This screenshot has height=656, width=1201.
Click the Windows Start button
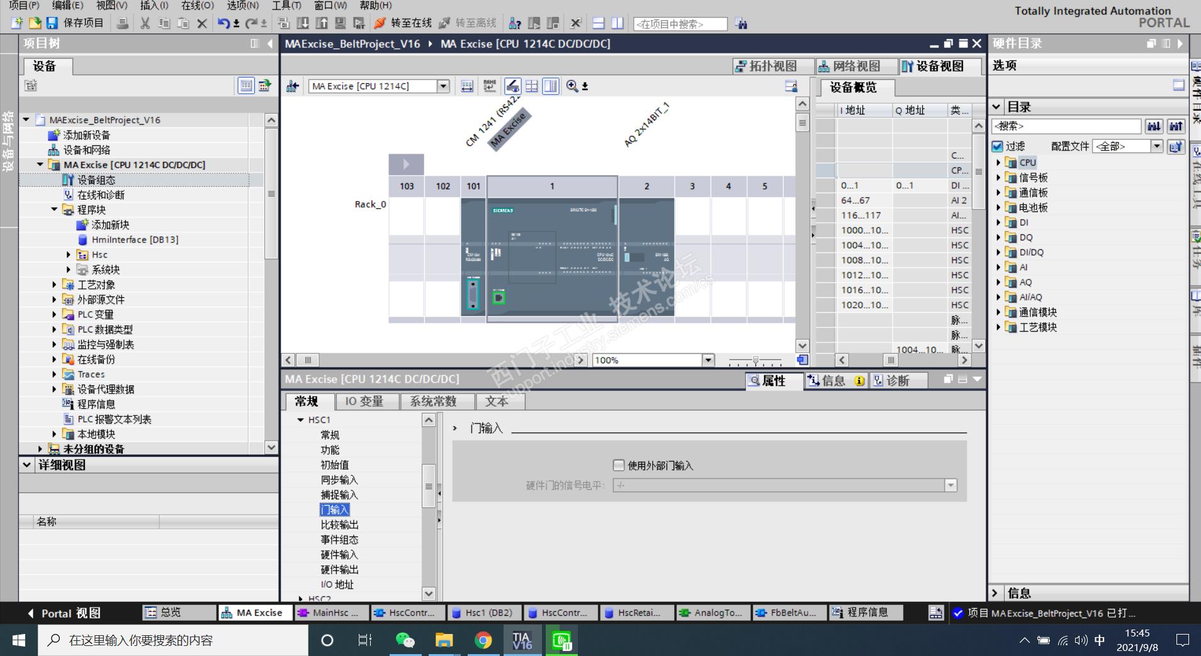point(18,640)
